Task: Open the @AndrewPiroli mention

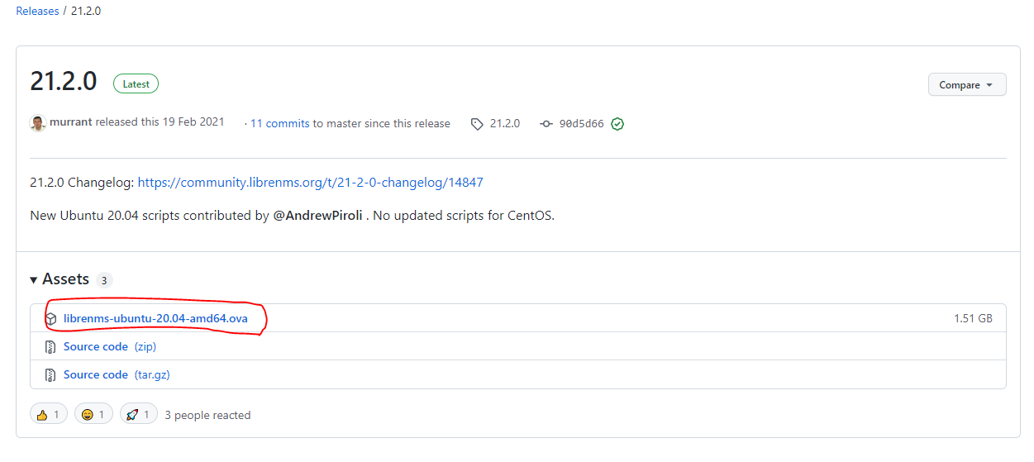Action: pos(318,215)
